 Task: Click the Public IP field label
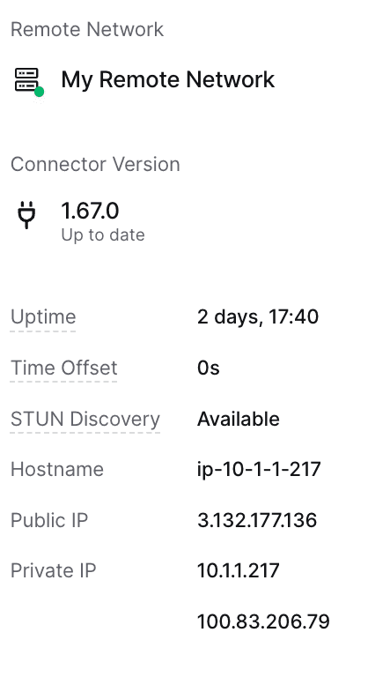(49, 520)
